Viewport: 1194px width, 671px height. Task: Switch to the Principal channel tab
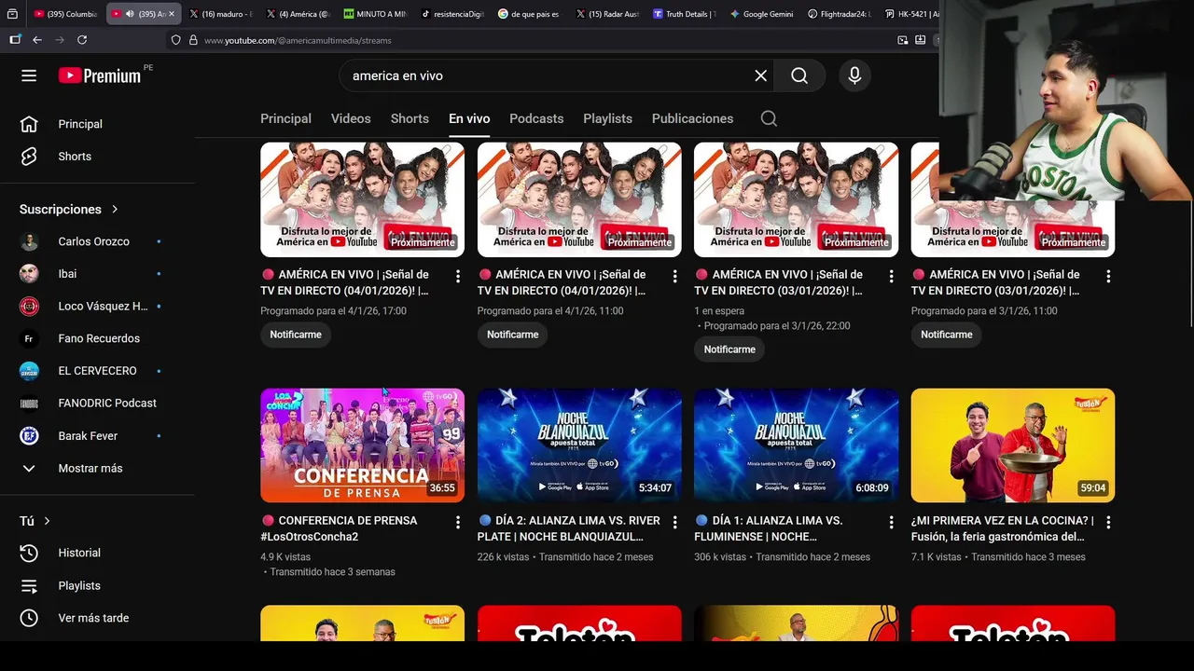(x=285, y=118)
